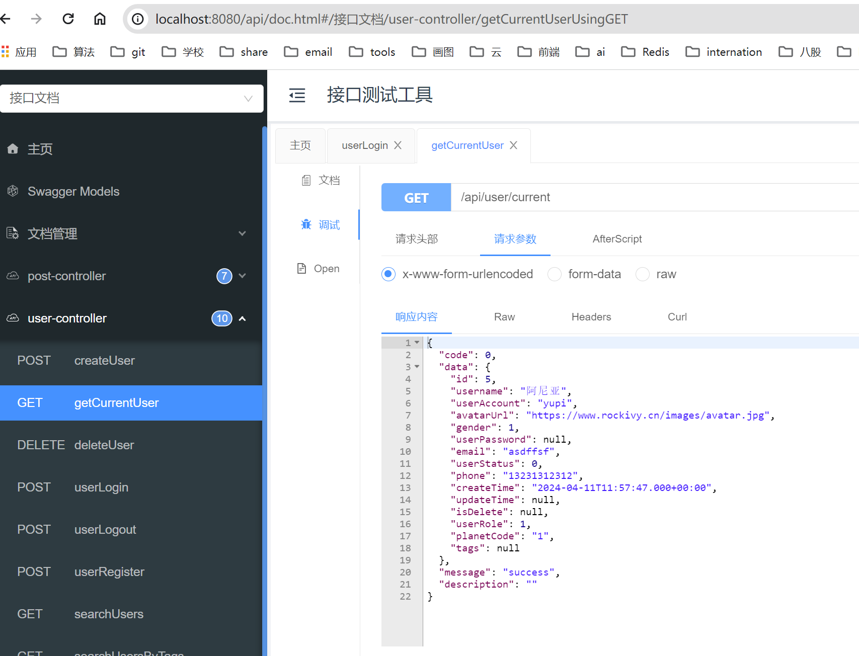This screenshot has width=859, height=656.
Task: Open the 云 bookmark folder
Action: pyautogui.click(x=486, y=52)
